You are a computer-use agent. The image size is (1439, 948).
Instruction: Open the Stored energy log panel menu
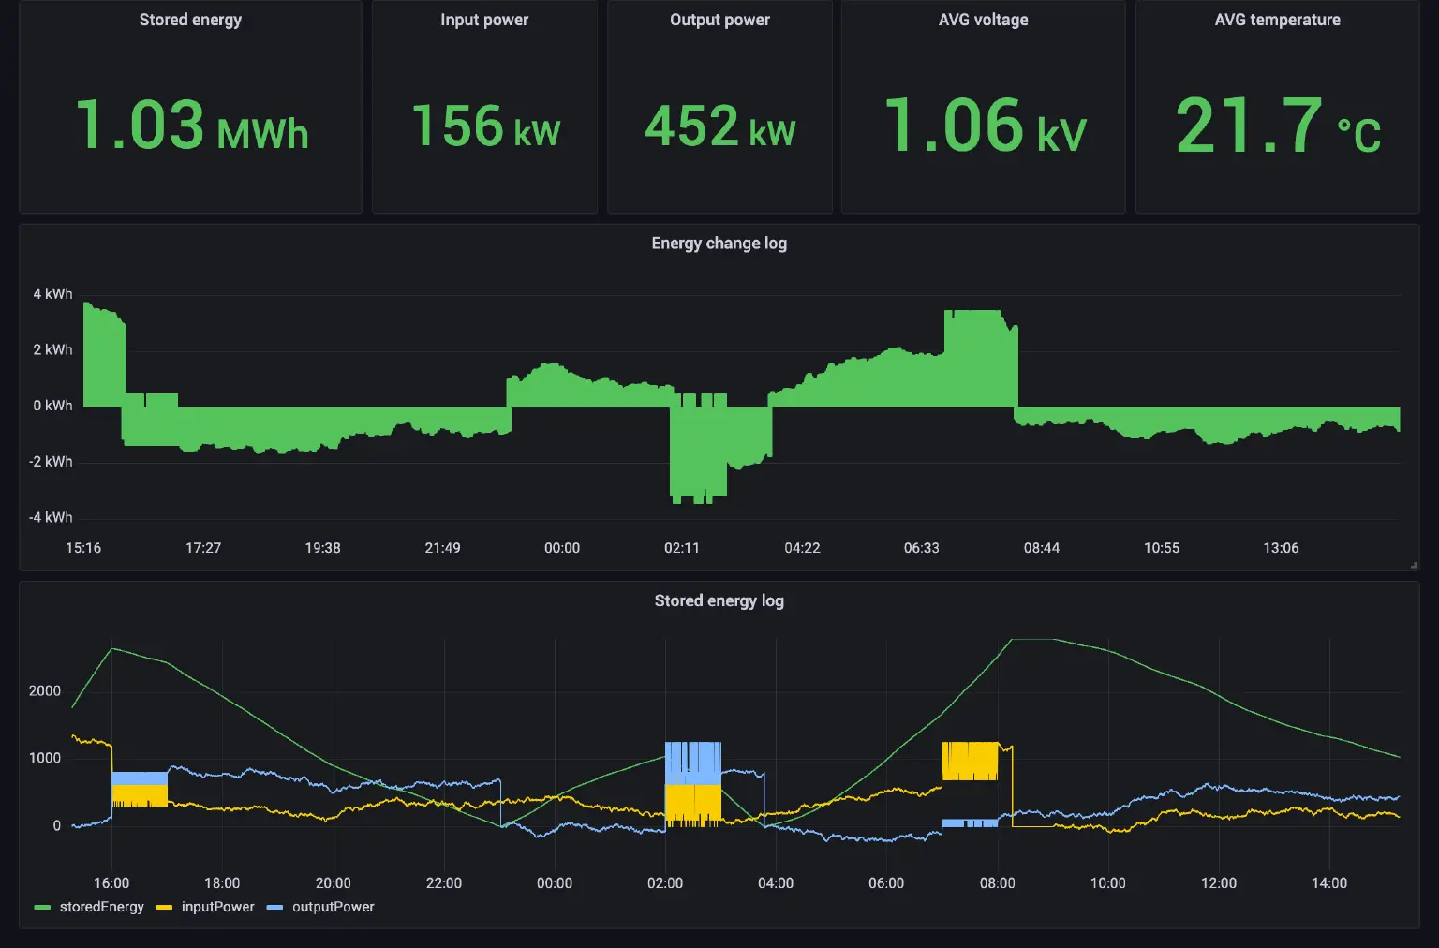[x=719, y=600]
